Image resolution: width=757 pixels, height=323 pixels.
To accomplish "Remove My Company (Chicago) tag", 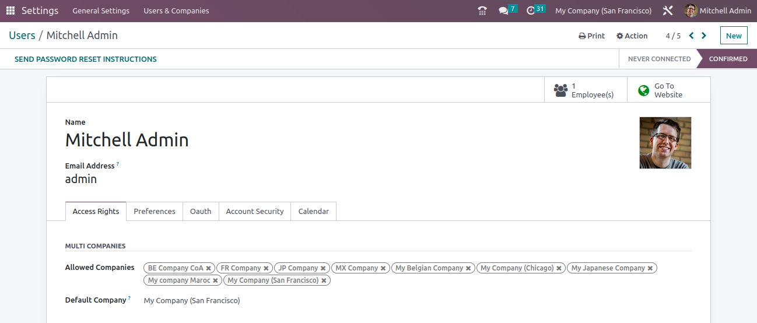I will coord(559,268).
